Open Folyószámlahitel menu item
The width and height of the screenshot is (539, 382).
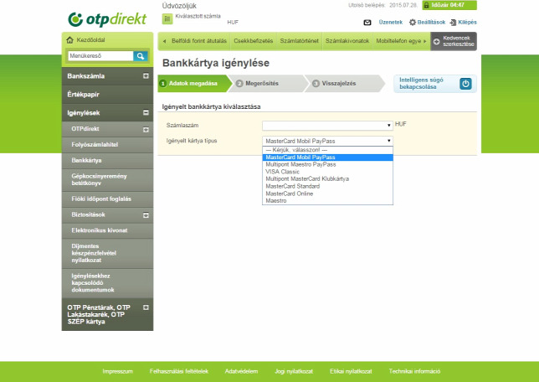(x=107, y=145)
